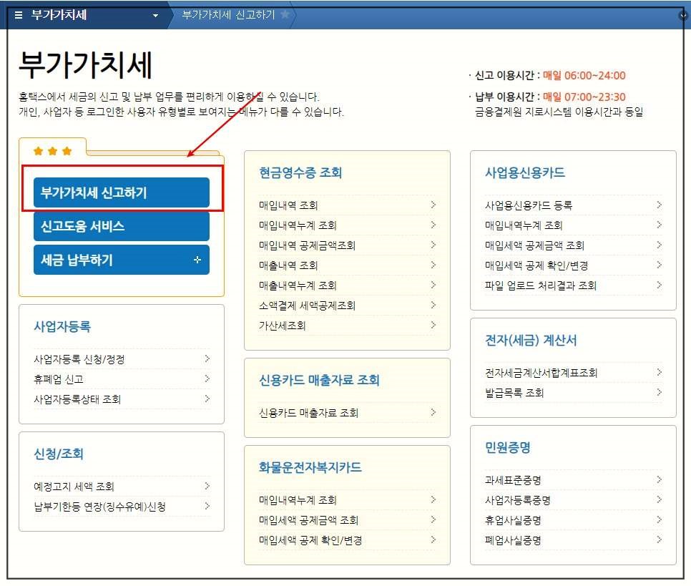The image size is (691, 586).
Task: Open 사업용신용카드 매입세액 공제 확인/변경 link
Action: pos(536,265)
